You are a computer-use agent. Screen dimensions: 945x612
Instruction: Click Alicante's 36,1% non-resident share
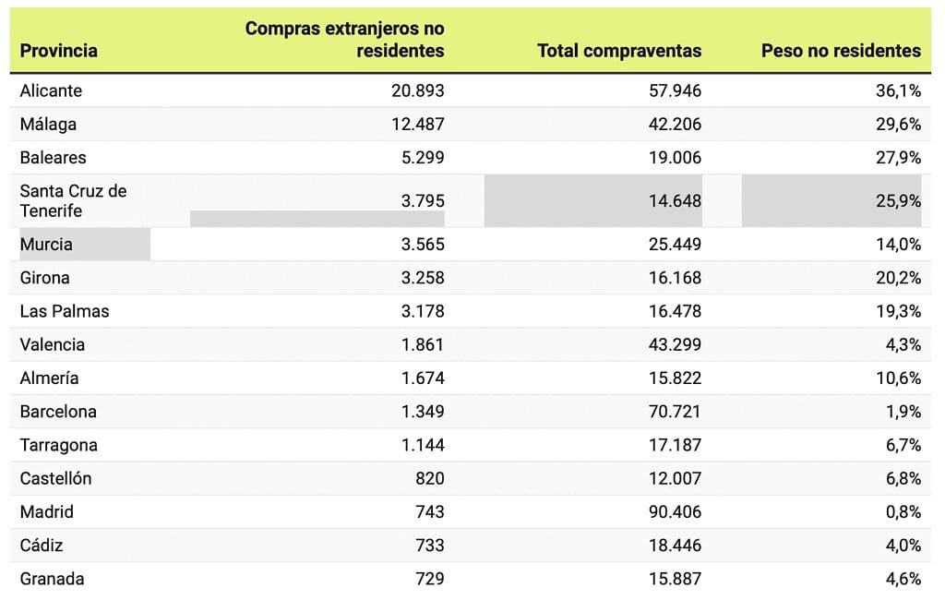click(899, 90)
